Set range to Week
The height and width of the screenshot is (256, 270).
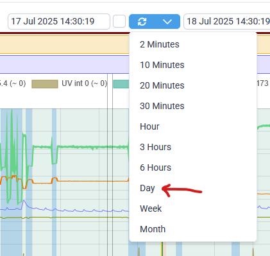point(193,209)
